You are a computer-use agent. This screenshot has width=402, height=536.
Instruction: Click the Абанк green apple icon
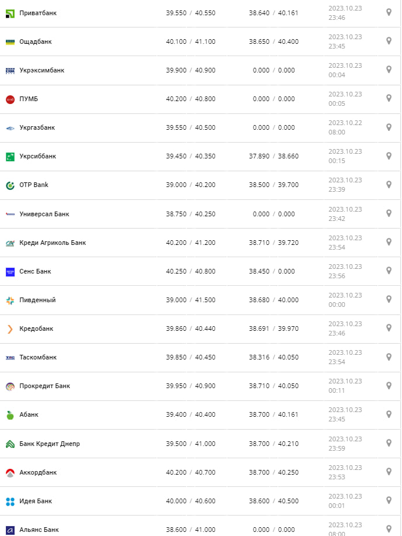[x=10, y=415]
